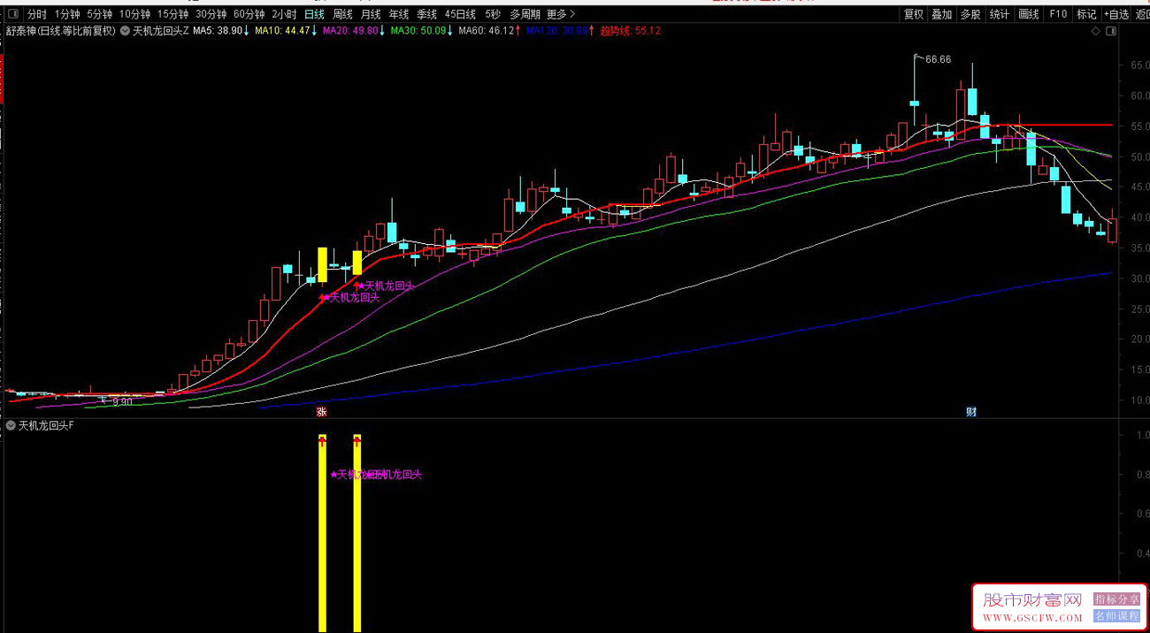This screenshot has height=633, width=1150.
Task: Click the 多股 multi-stock button
Action: coord(970,14)
